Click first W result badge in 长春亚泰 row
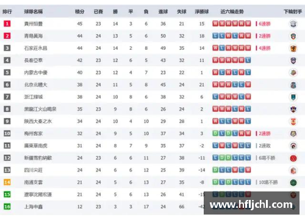The height and width of the screenshot is (220, 305). [215, 60]
